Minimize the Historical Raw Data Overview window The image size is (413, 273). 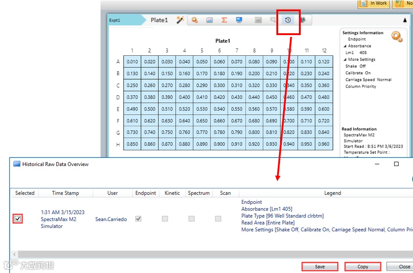pyautogui.click(x=377, y=164)
